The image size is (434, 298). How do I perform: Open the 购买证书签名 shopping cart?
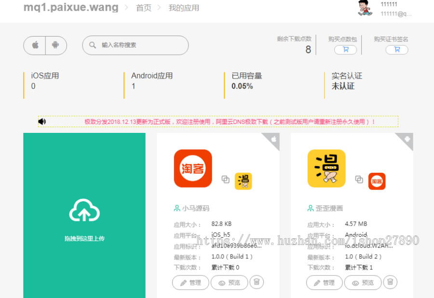point(396,50)
